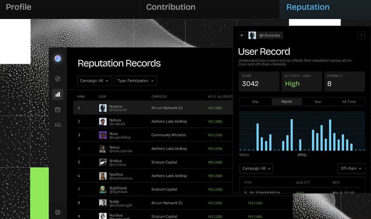This screenshot has width=371, height=219.
Task: Click YES (14D) in Nucleus's row
Action: tap(255, 216)
